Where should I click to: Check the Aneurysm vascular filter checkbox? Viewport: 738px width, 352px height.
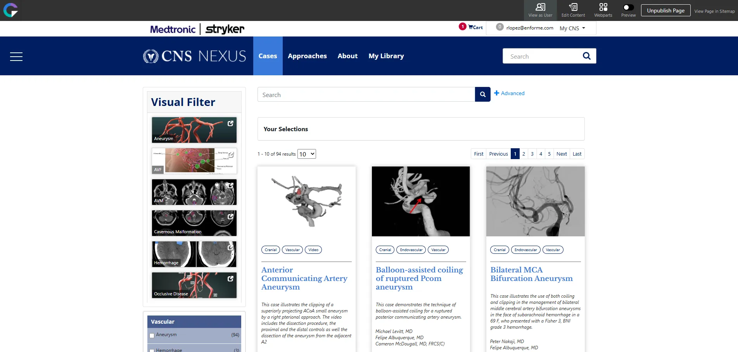pyautogui.click(x=152, y=336)
